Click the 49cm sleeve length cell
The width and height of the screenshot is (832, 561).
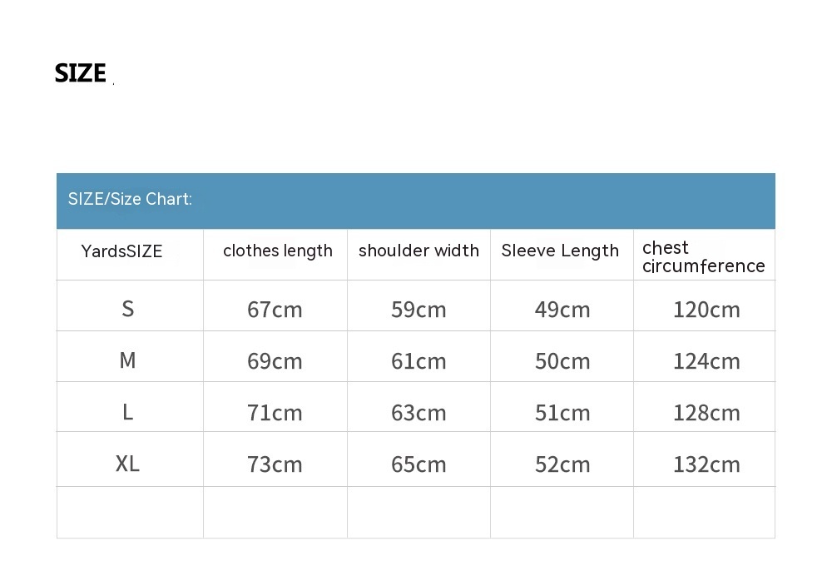(x=562, y=310)
